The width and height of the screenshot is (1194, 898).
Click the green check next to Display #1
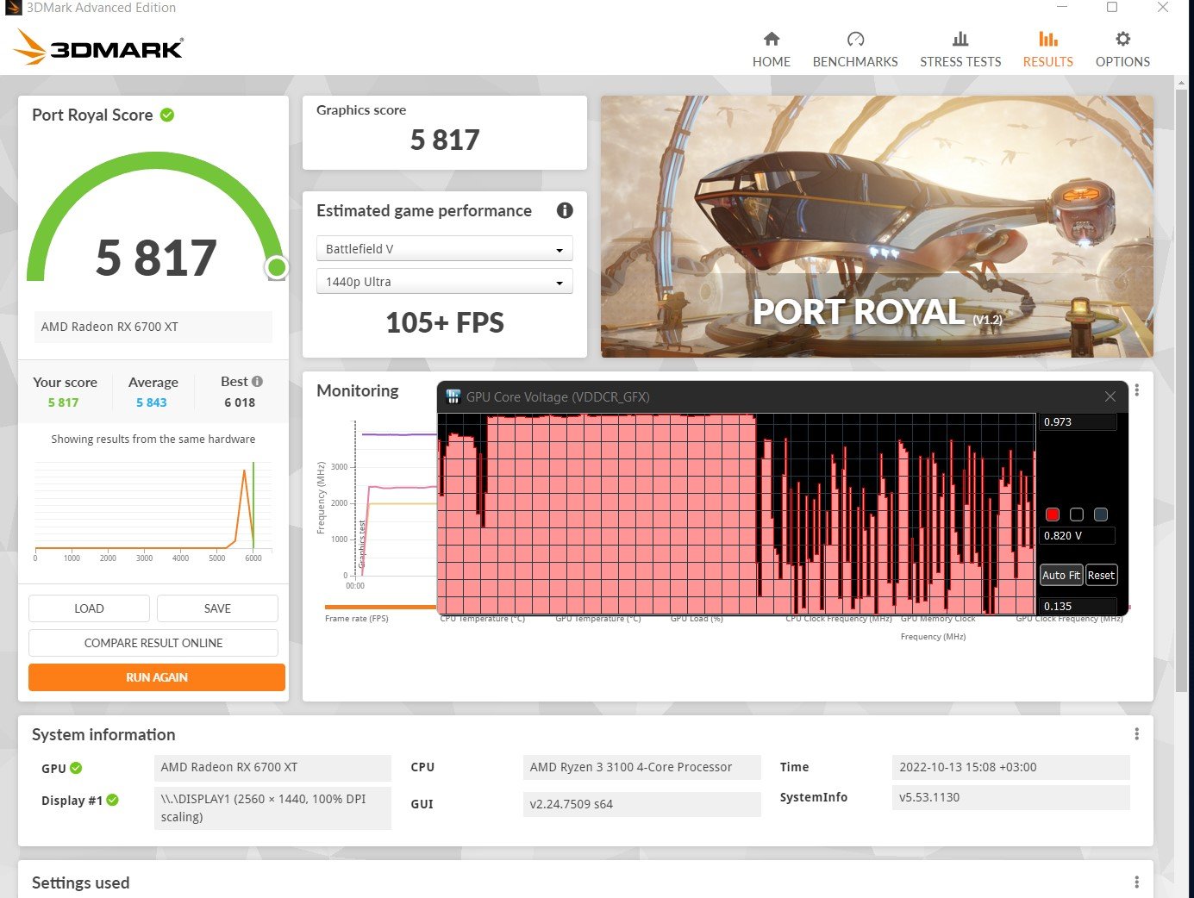(112, 800)
